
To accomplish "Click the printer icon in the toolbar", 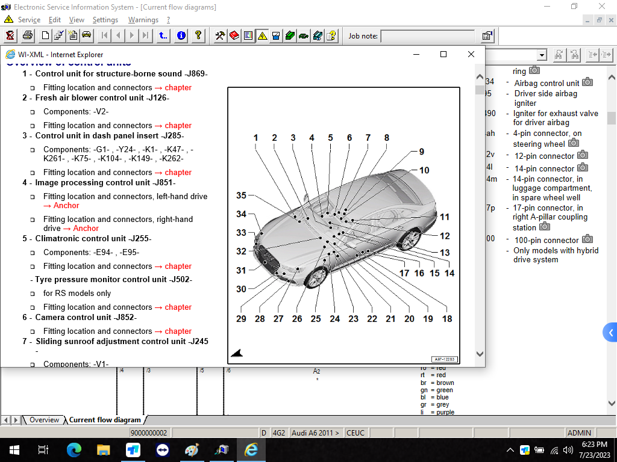I will click(x=28, y=35).
